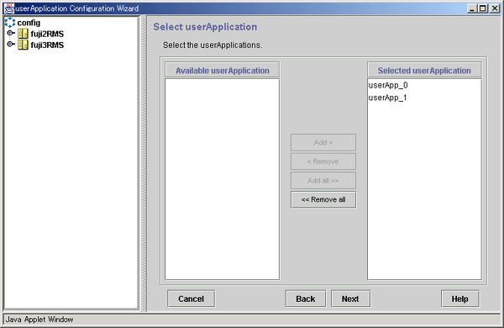Click the << Remove all button
Screen dimensions: 504x328
(x=323, y=199)
